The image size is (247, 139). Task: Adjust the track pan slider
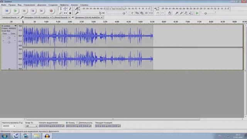(x=9, y=42)
